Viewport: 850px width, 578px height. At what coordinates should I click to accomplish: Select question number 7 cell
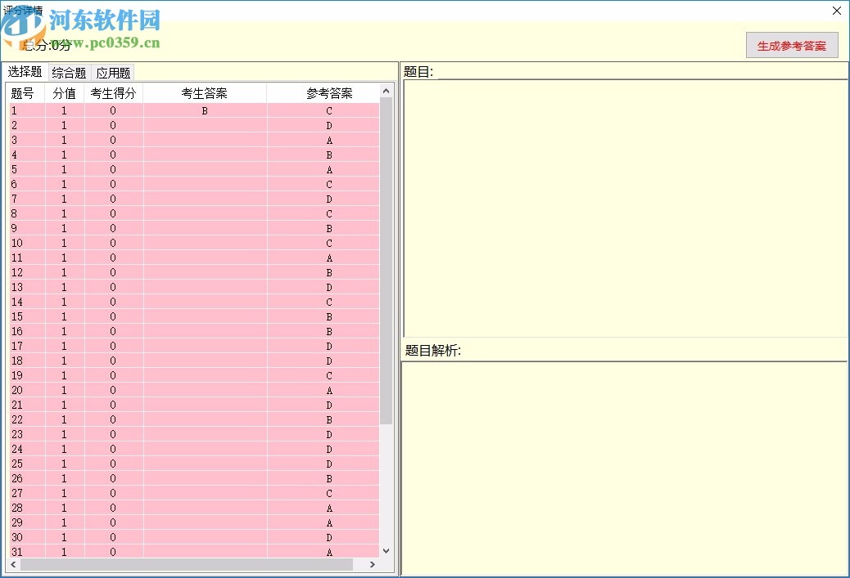point(27,199)
